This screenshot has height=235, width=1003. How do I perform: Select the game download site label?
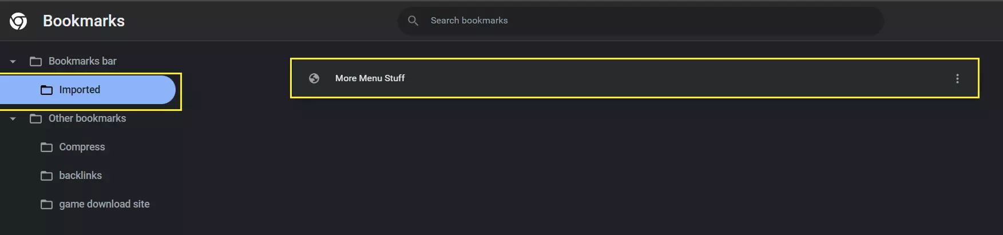coord(104,204)
